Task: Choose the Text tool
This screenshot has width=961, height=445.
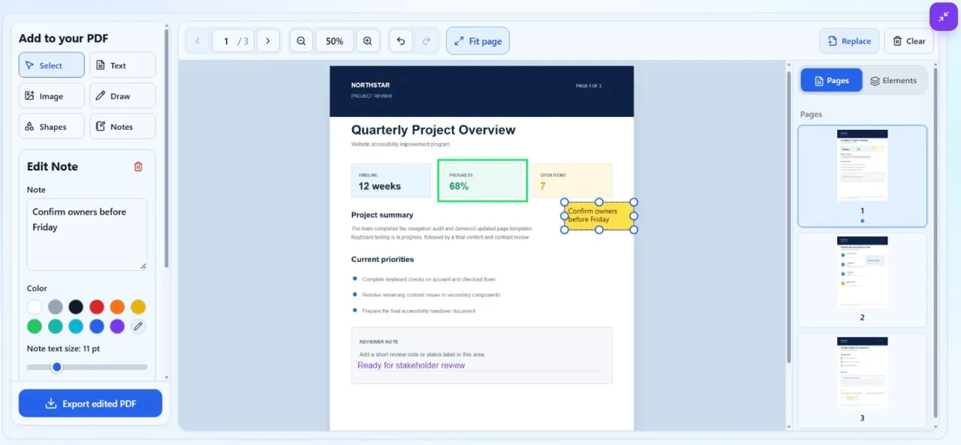Action: click(x=122, y=65)
